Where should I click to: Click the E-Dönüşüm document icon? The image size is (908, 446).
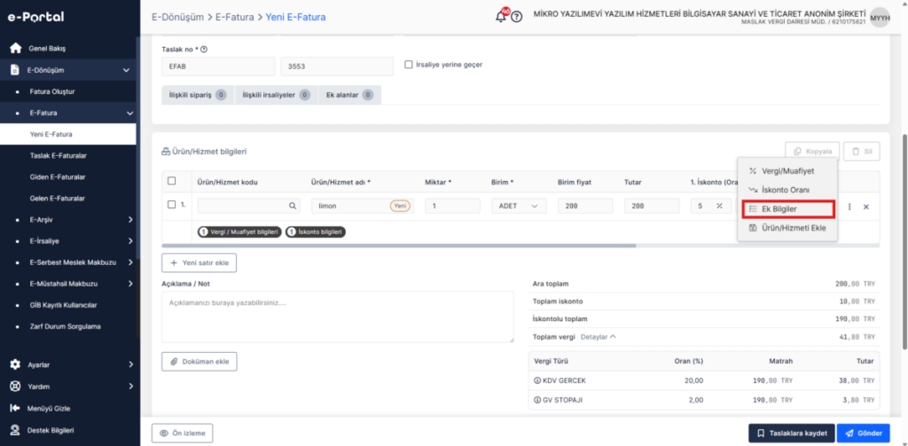tap(16, 70)
